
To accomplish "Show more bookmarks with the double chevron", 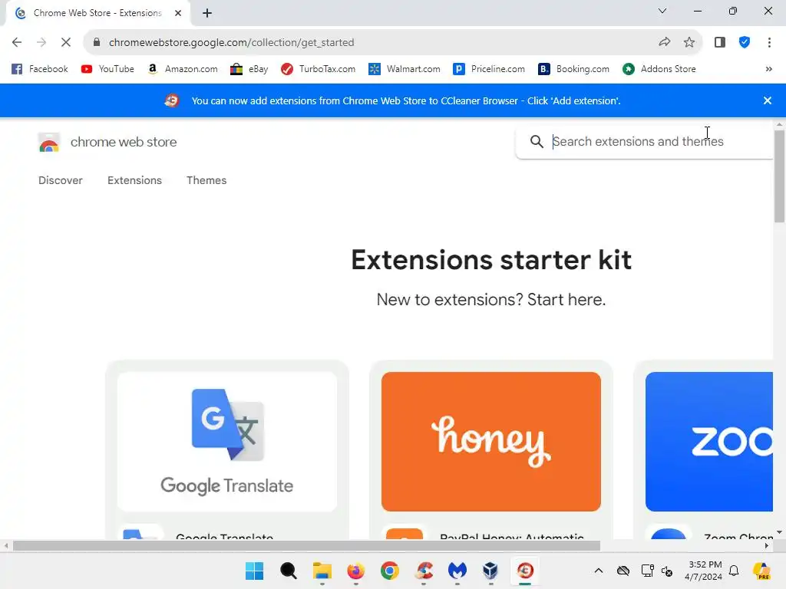I will [x=769, y=69].
